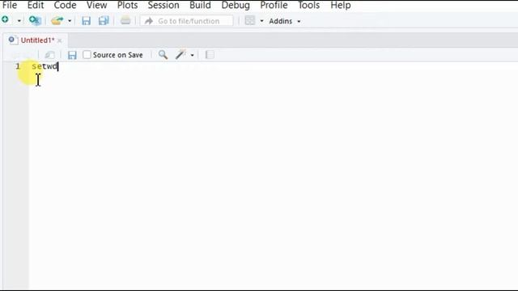Open the Session menu
The image size is (518, 291).
click(163, 6)
